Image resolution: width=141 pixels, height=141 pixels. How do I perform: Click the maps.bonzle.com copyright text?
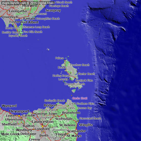point(28,3)
